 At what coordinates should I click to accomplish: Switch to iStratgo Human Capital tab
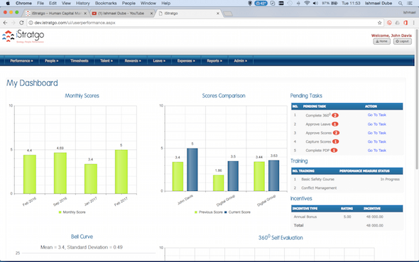[x=57, y=13]
